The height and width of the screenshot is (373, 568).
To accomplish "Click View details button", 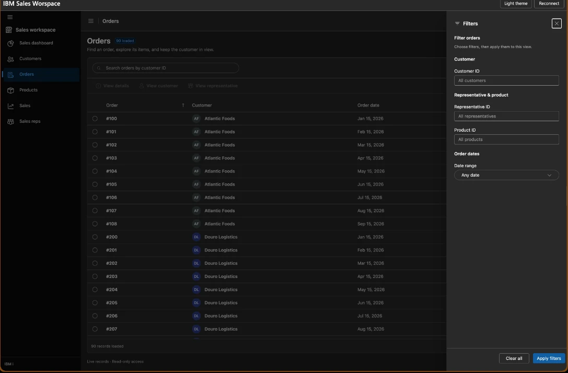I will 112,86.
